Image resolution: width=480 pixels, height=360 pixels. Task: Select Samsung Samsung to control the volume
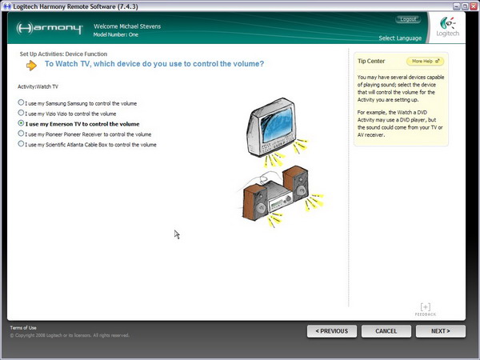click(x=21, y=103)
